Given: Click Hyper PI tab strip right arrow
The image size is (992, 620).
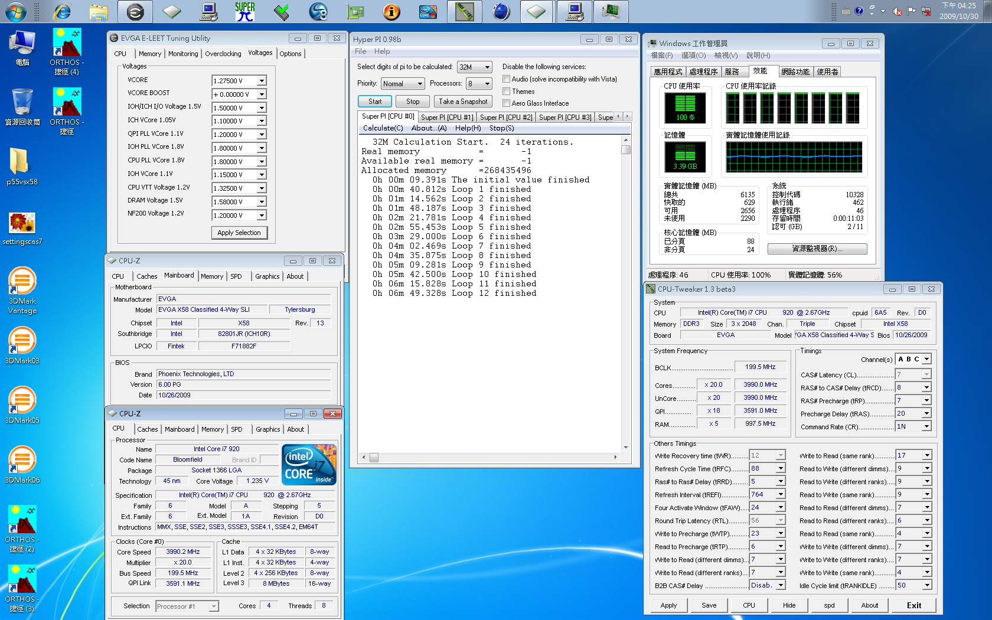Looking at the screenshot, I should pos(627,116).
